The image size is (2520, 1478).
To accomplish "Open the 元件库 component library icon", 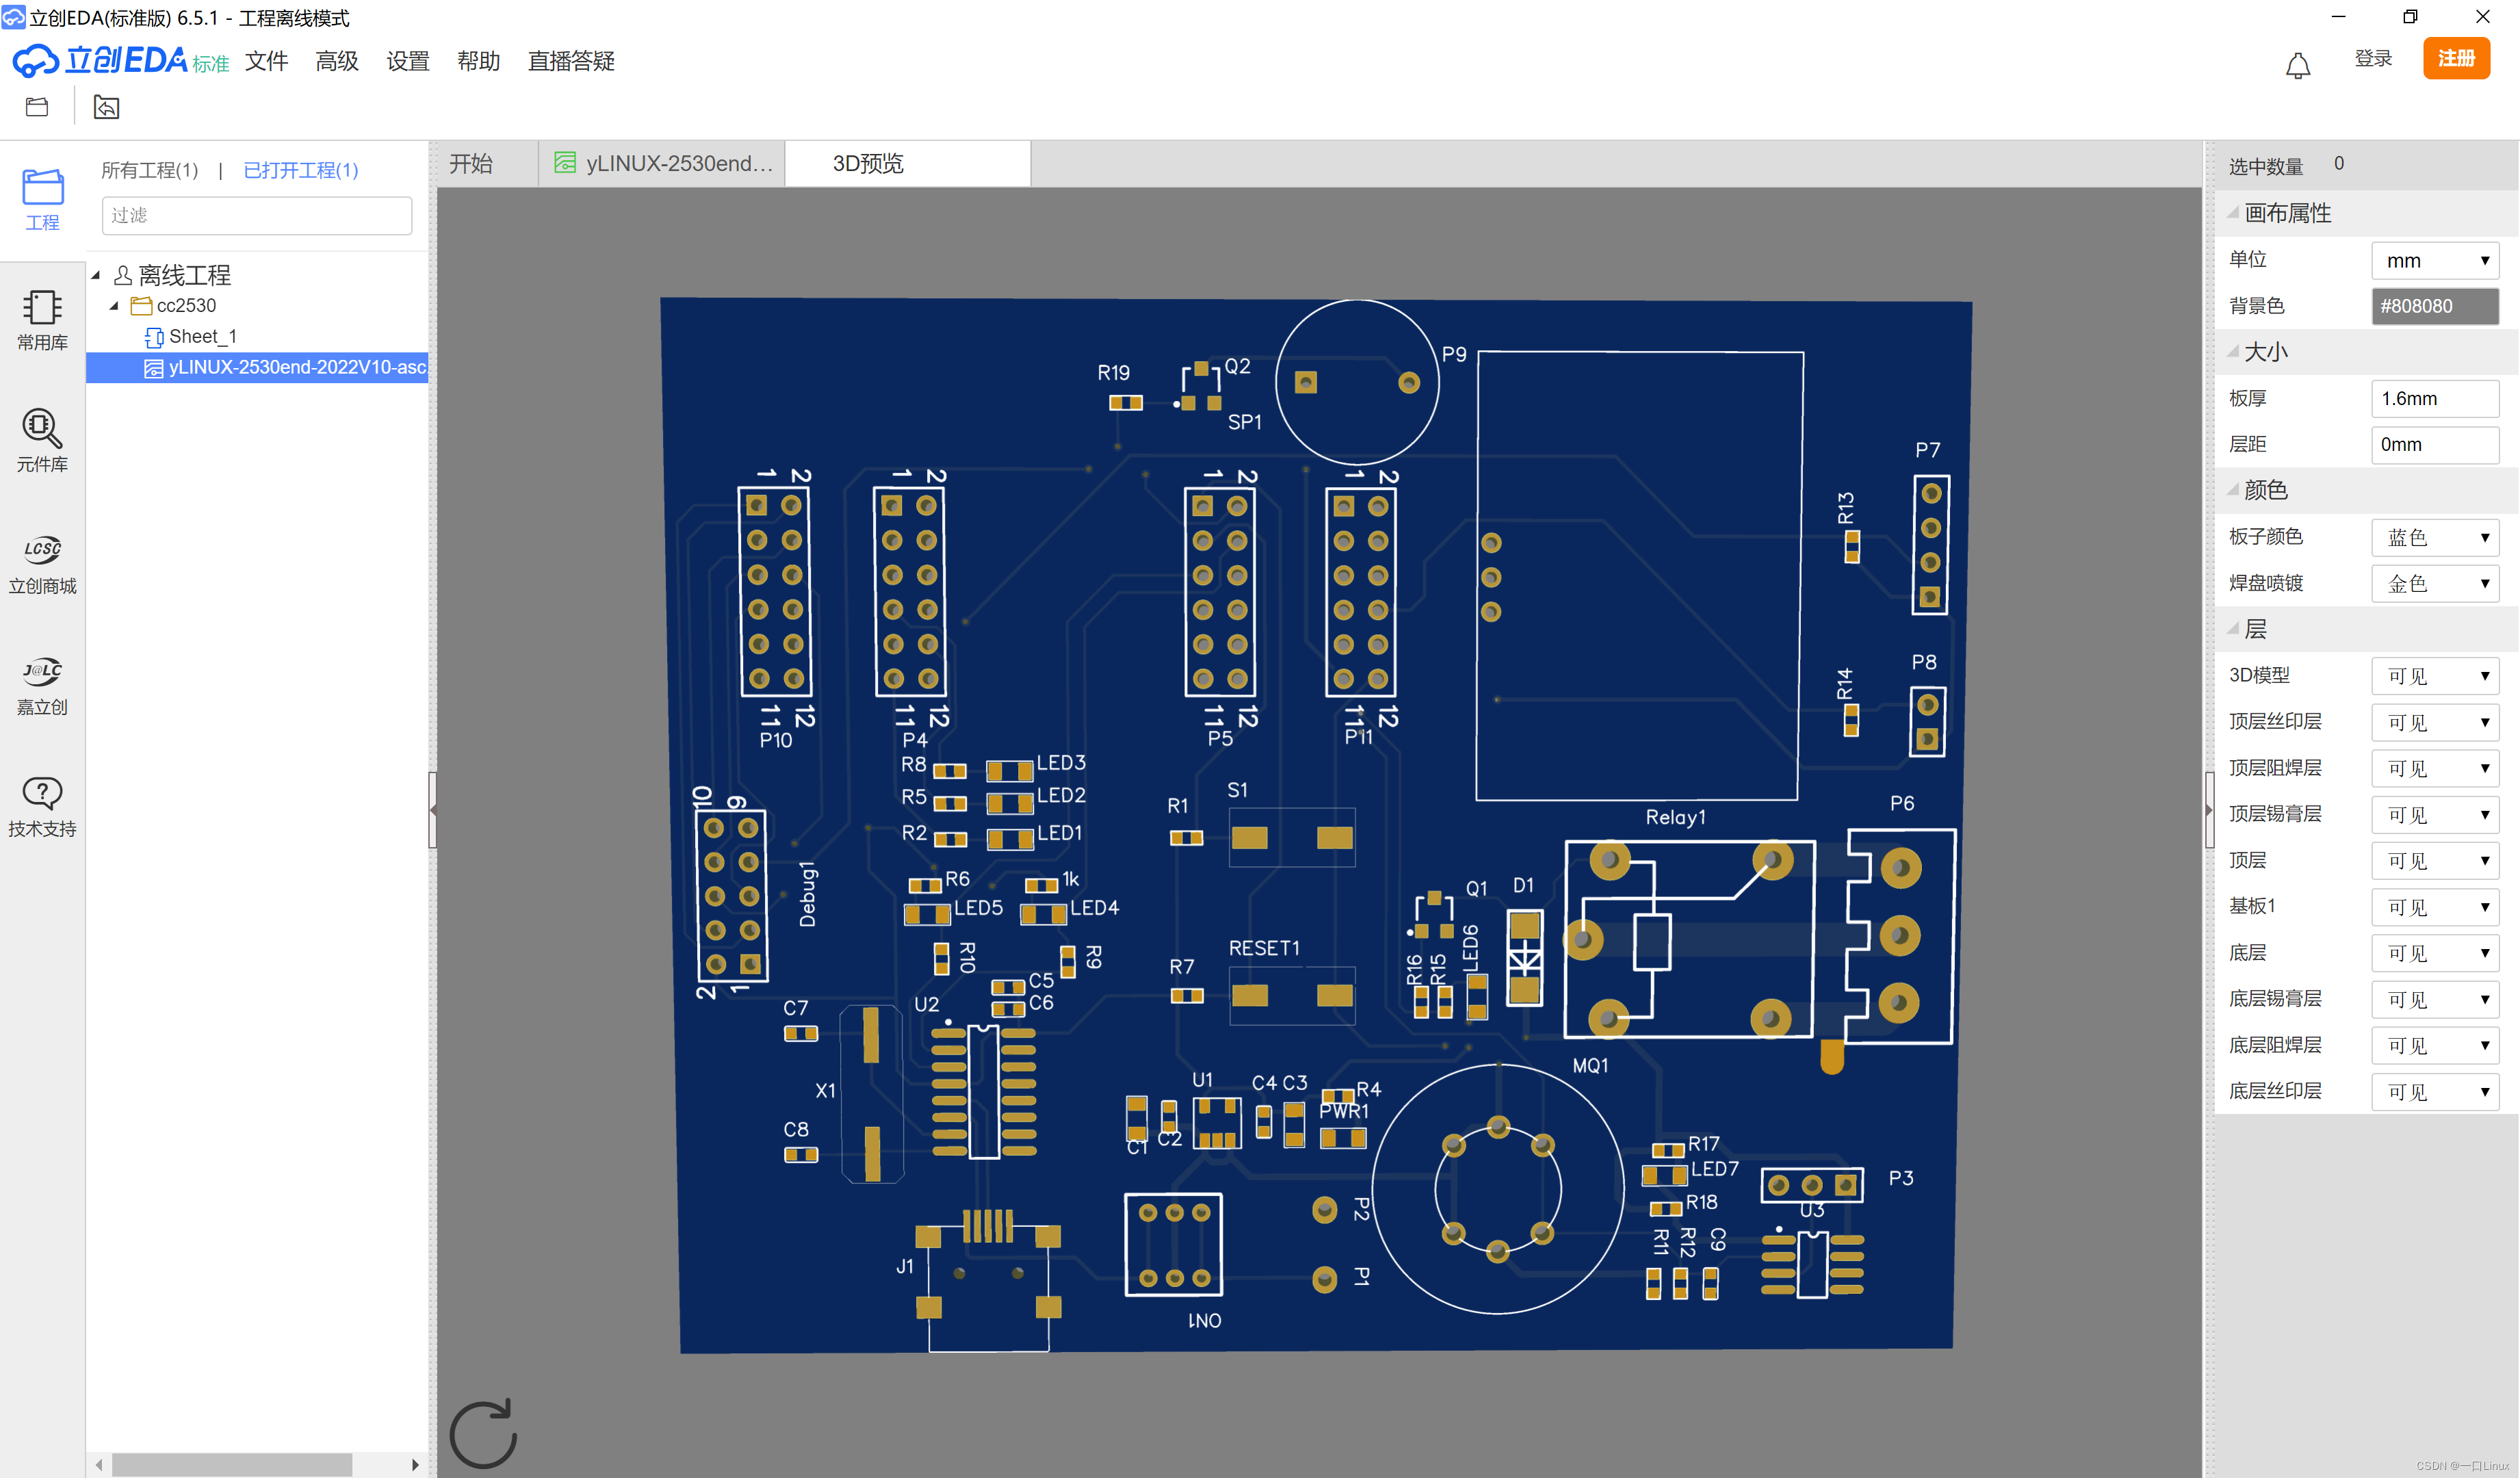I will (x=42, y=441).
